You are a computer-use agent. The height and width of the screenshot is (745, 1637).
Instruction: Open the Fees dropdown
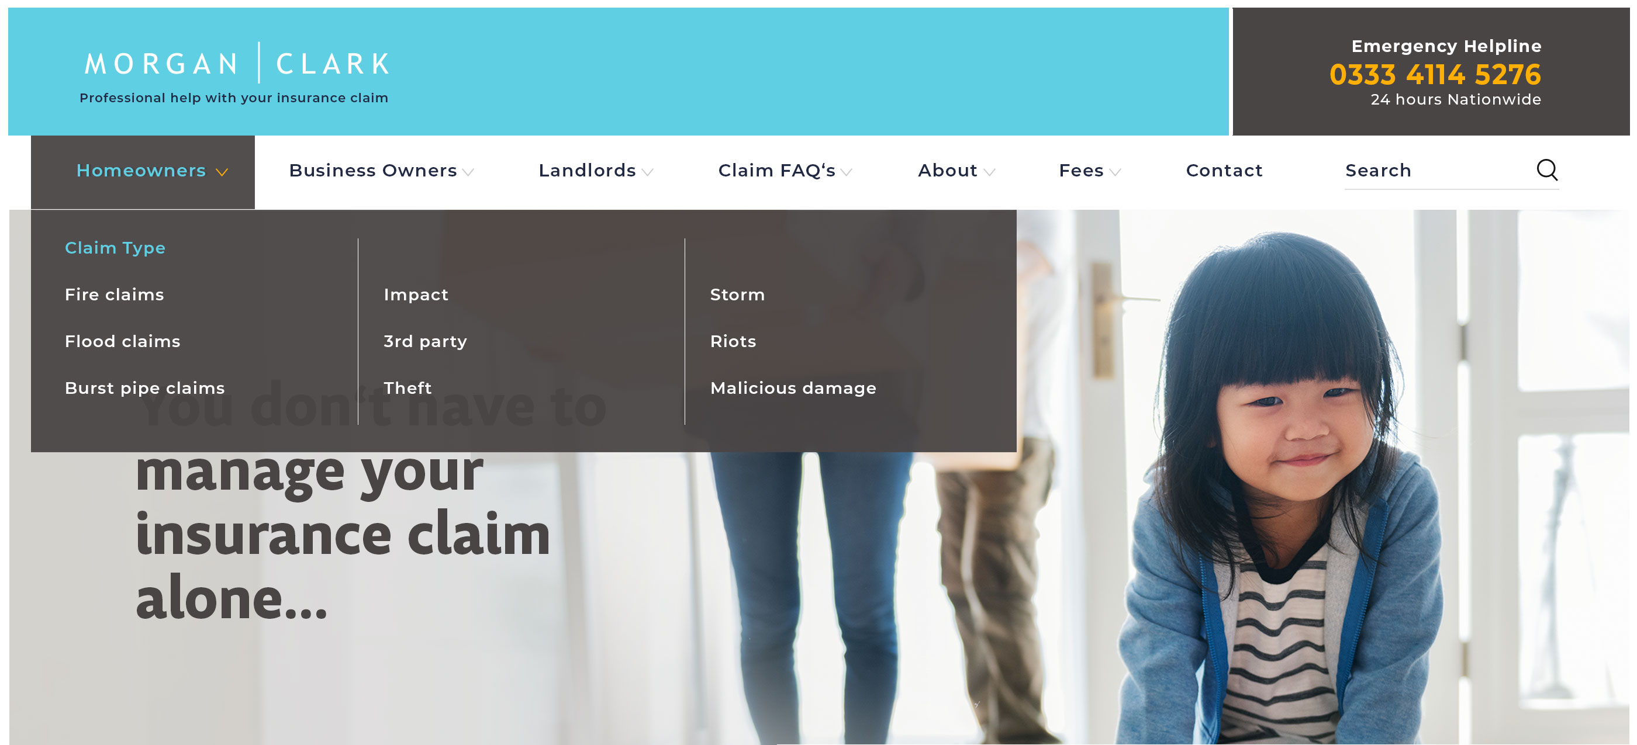pos(1089,171)
